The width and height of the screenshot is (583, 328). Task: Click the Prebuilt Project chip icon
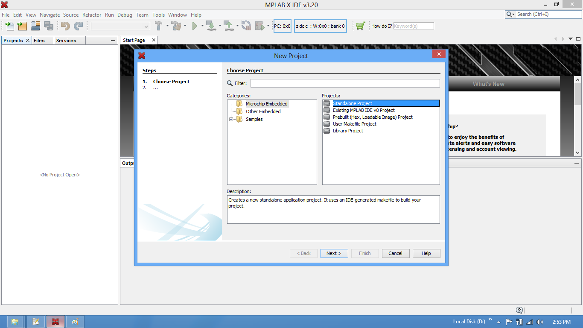point(327,117)
